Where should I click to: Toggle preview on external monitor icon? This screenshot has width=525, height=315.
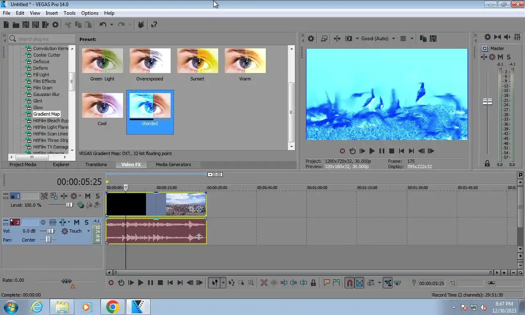(x=324, y=39)
